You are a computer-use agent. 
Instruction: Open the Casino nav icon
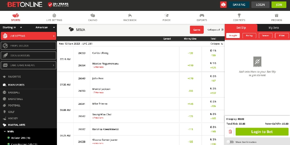click(x=93, y=15)
